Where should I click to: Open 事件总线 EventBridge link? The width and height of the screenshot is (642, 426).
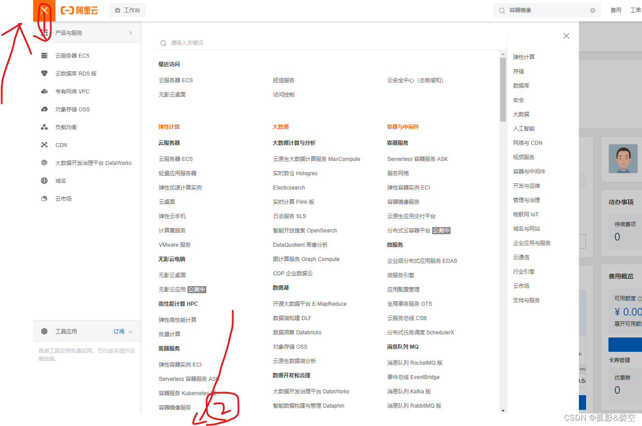tap(413, 377)
